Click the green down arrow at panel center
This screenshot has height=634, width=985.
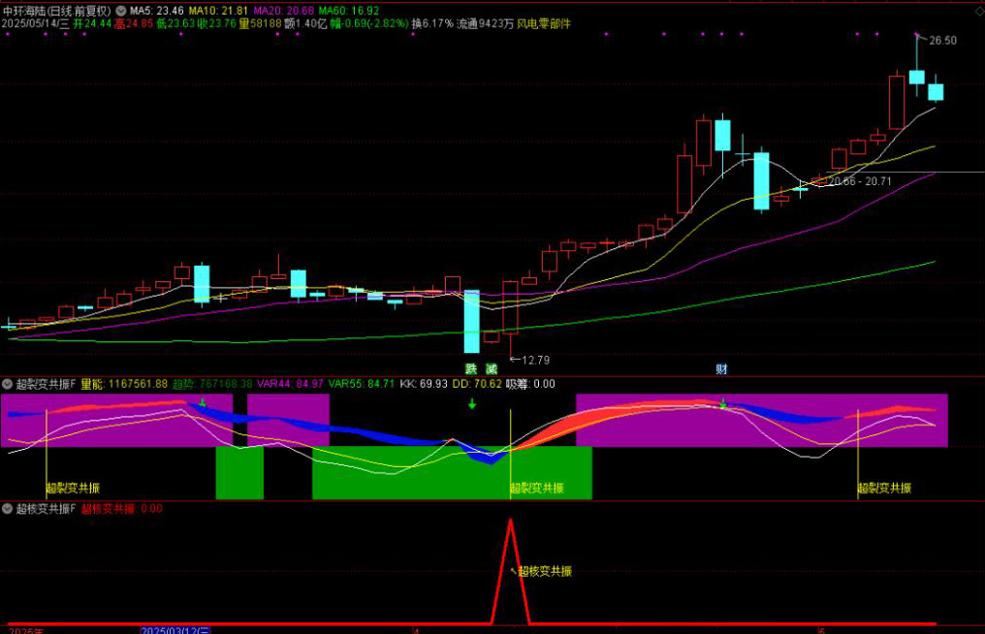pyautogui.click(x=472, y=403)
